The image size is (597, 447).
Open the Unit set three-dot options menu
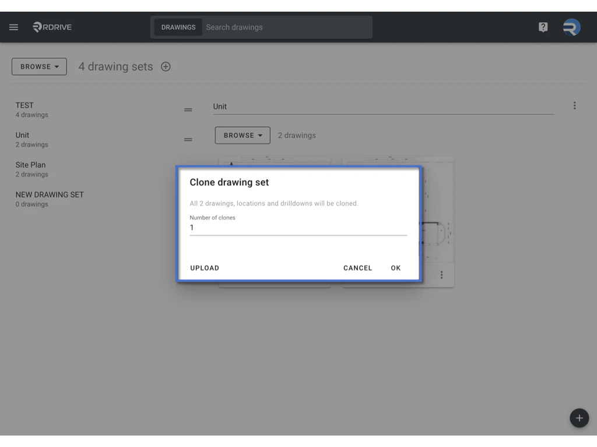coord(574,106)
